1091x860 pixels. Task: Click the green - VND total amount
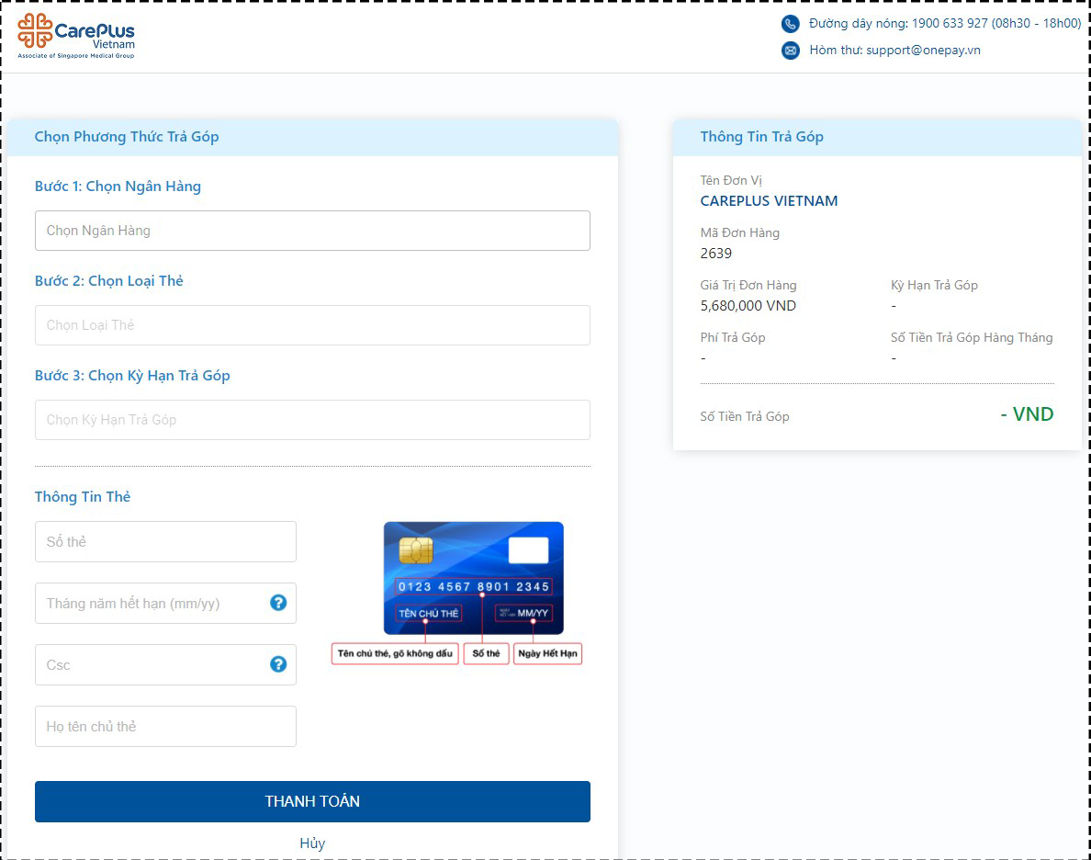point(1027,414)
